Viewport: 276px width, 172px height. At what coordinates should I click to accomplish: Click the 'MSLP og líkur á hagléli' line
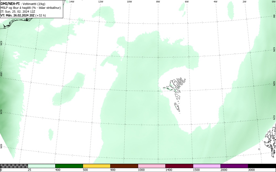click(31, 8)
